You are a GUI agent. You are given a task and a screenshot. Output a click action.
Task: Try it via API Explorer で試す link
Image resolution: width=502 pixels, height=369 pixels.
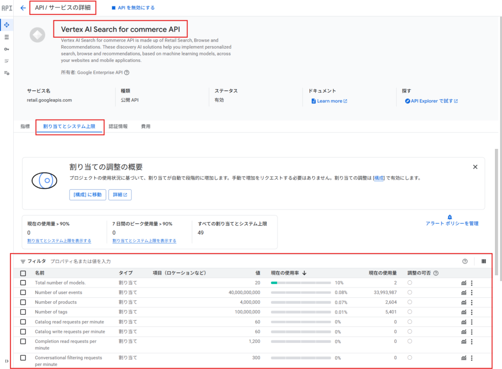(431, 101)
